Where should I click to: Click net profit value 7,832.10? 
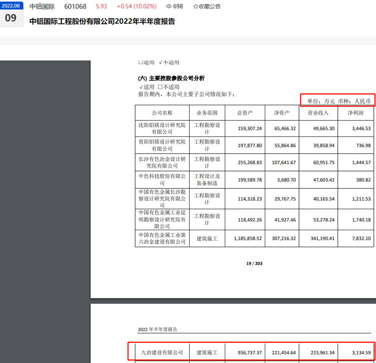(x=361, y=238)
